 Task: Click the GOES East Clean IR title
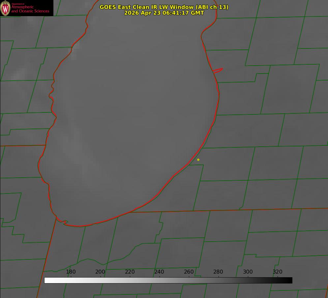164,7
